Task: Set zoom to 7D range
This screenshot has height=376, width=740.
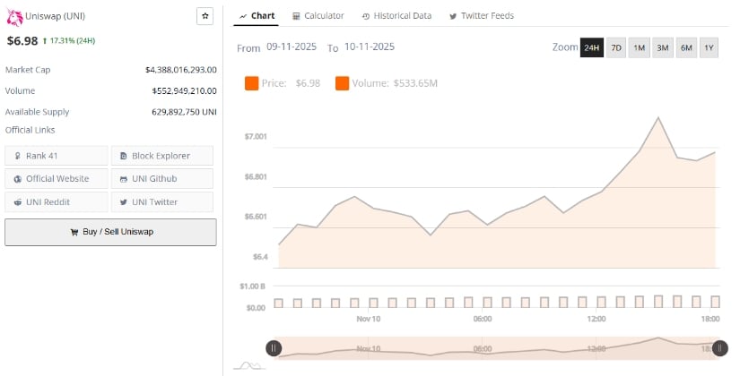Action: coord(615,47)
